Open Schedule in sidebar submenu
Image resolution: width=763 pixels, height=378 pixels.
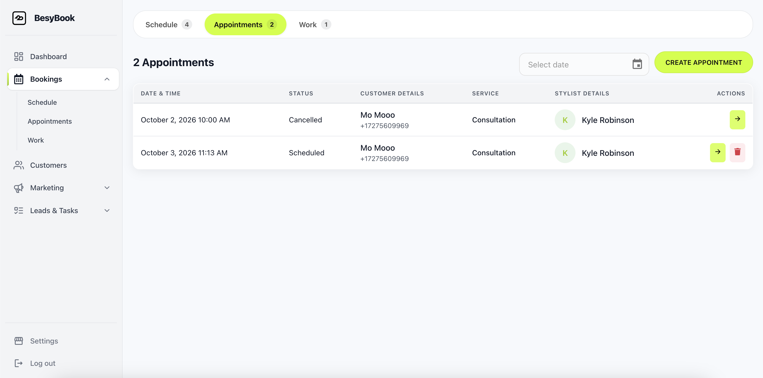(42, 102)
